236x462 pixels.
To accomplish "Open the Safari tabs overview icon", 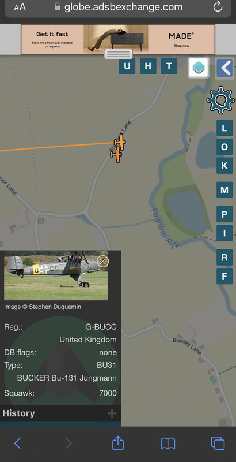I will pos(218,443).
